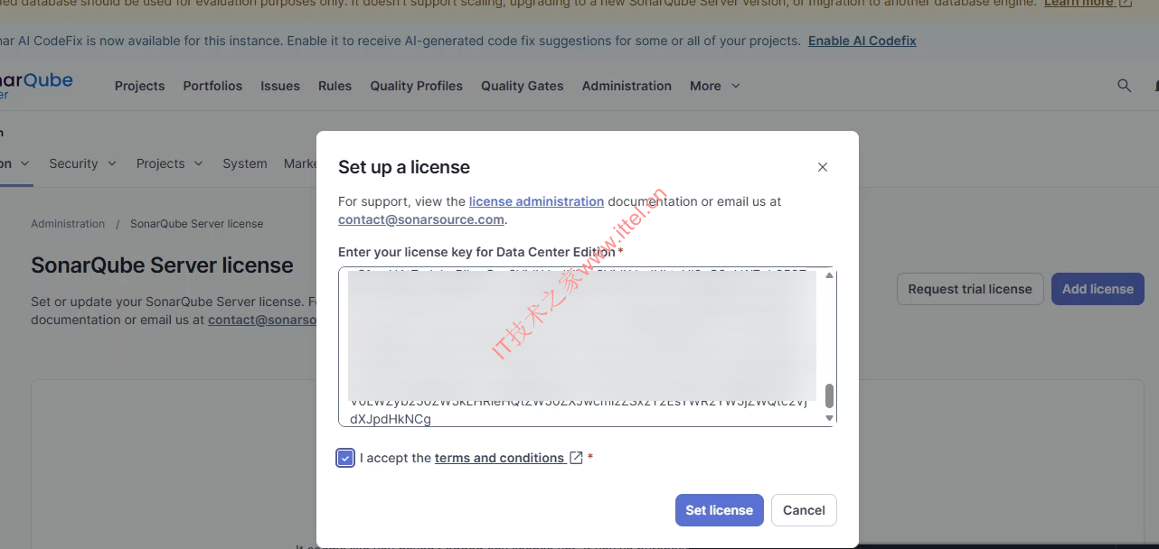Screen dimensions: 1159x549
Task: Click the Request trial license button
Action: coord(969,289)
